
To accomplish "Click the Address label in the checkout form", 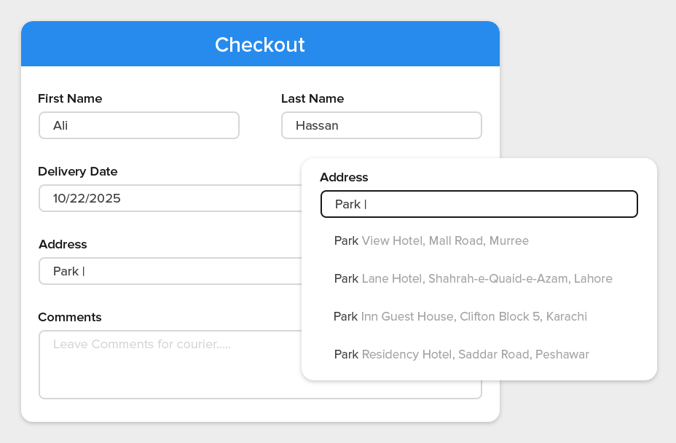I will (63, 244).
